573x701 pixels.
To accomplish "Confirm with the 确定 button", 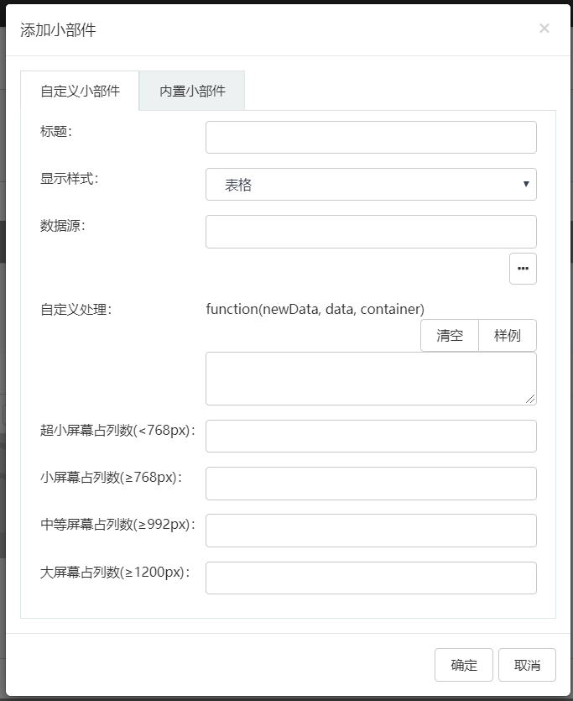I will click(x=464, y=665).
